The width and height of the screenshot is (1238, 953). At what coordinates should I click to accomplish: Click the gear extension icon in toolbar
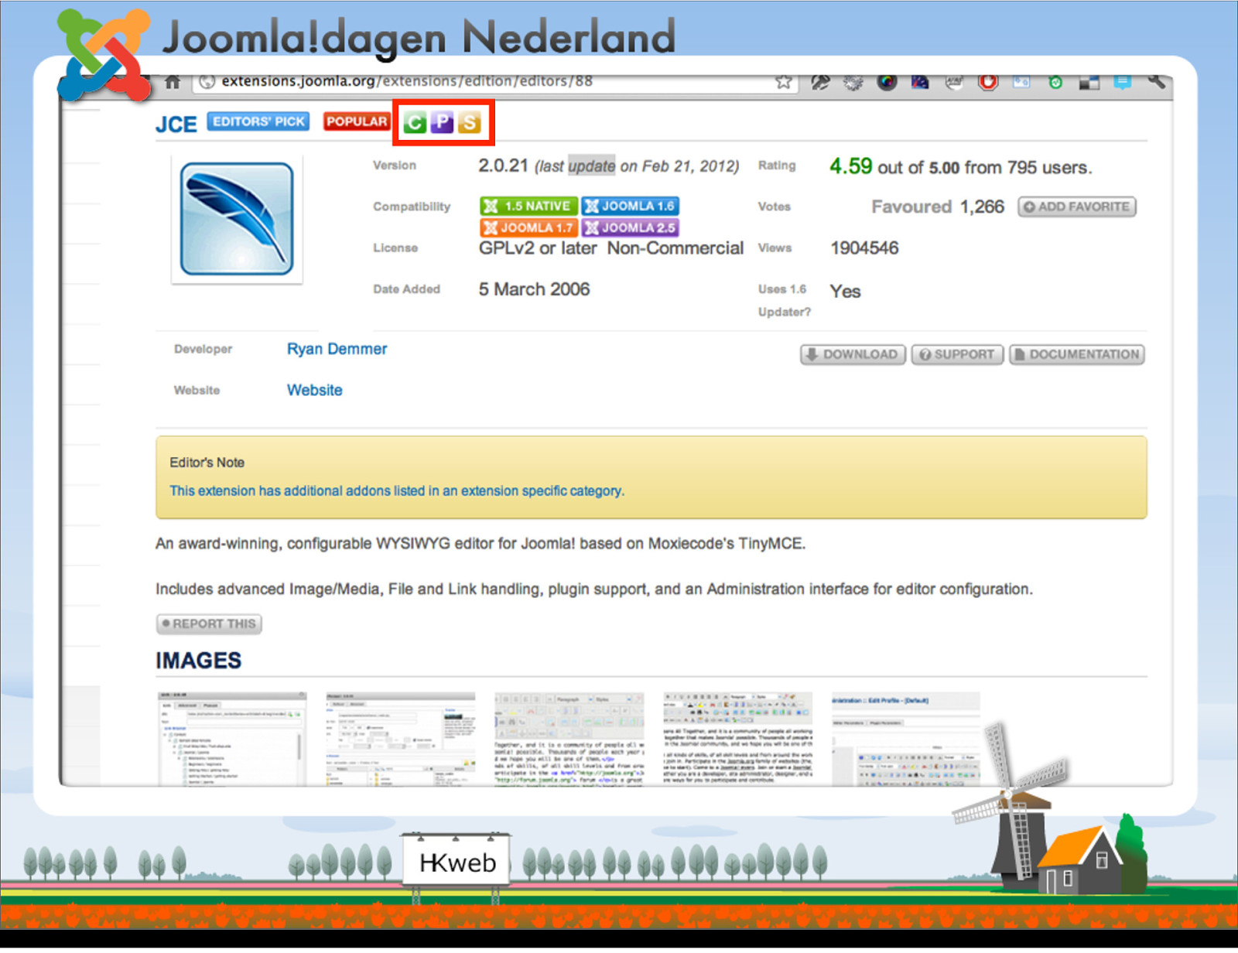(853, 82)
